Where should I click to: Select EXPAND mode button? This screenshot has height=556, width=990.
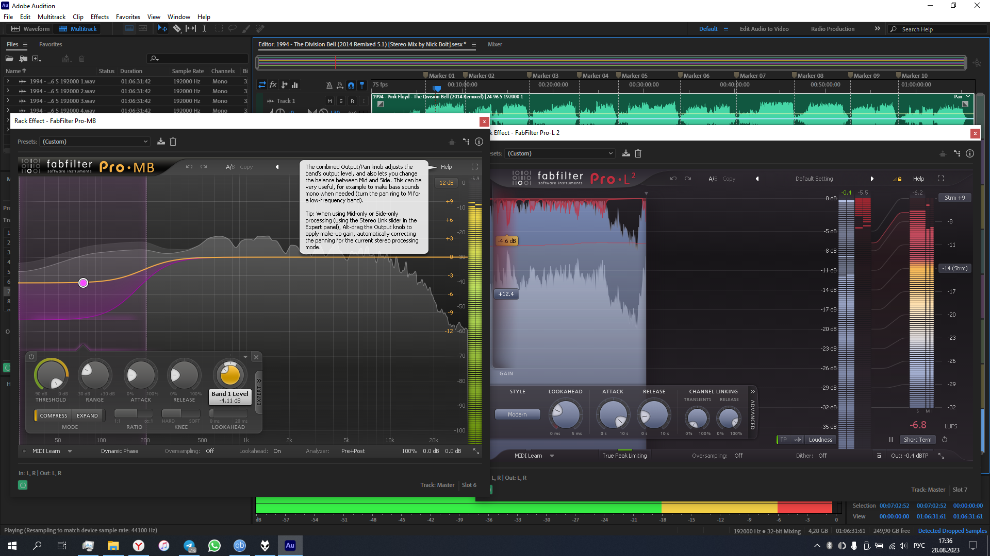[87, 415]
